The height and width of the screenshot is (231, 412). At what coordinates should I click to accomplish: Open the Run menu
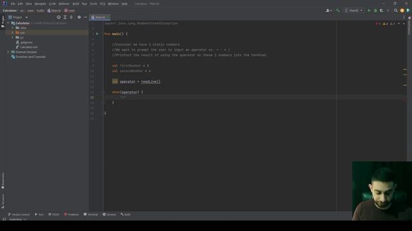tap(84, 4)
